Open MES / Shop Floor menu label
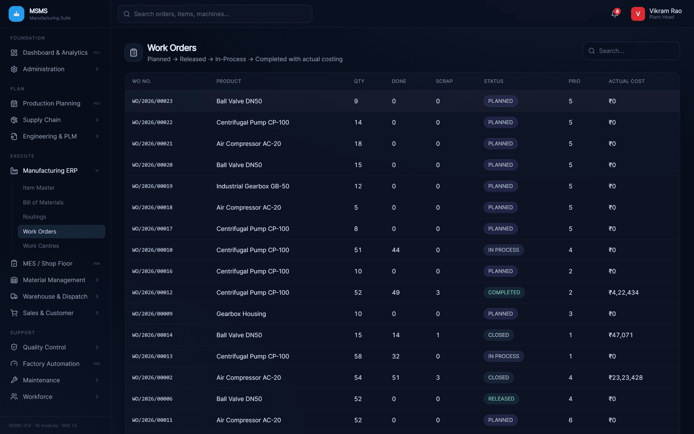The image size is (694, 434). click(x=48, y=263)
